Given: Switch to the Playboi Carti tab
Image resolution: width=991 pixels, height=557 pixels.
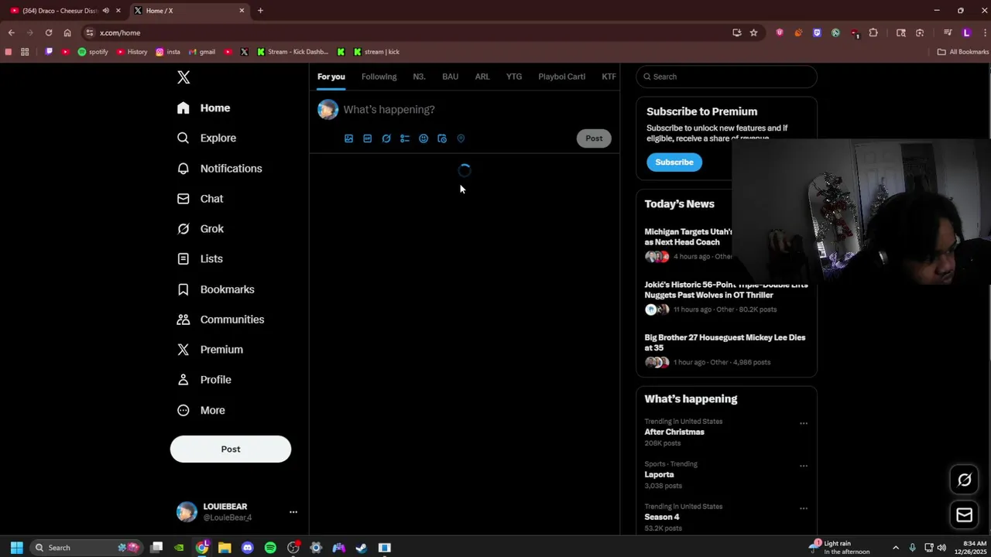Looking at the screenshot, I should pos(561,77).
